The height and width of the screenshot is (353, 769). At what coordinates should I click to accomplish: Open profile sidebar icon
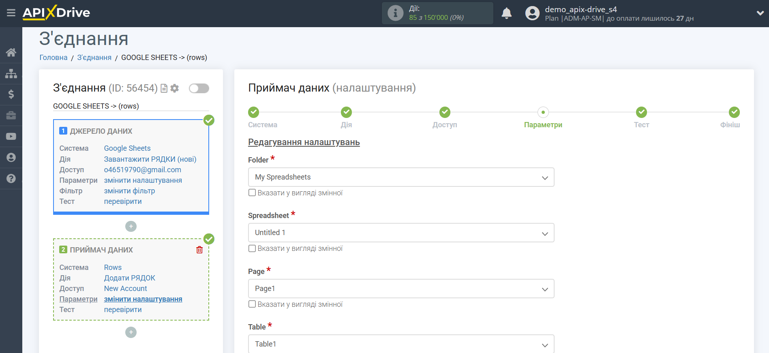click(11, 158)
